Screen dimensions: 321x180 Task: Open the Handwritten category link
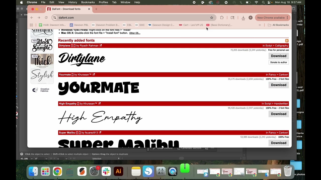click(281, 103)
